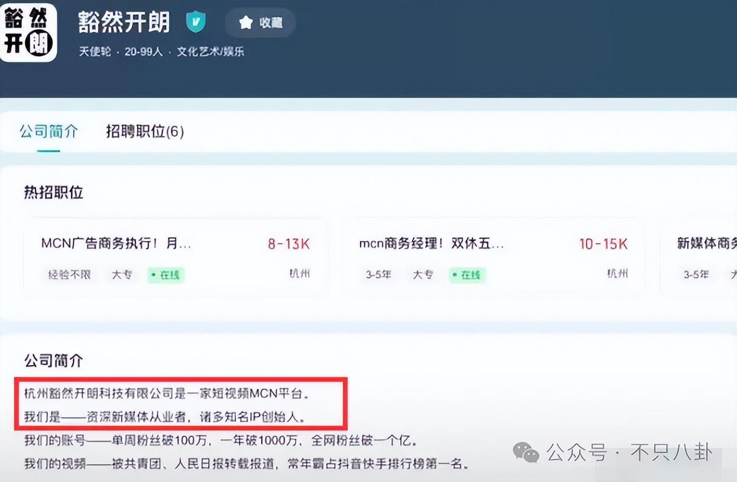The image size is (737, 482).
Task: Click 3-5年 tag on 新媒体商务 card
Action: tap(696, 274)
